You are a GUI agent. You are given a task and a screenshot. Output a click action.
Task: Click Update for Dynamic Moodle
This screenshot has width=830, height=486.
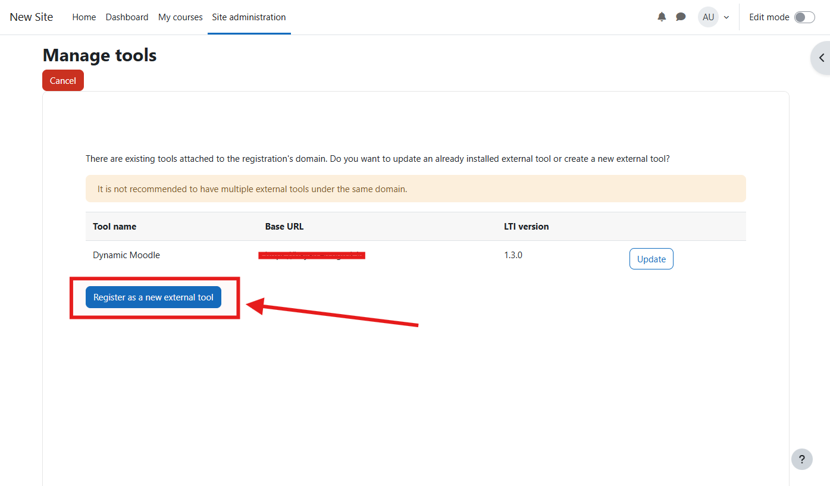point(651,259)
